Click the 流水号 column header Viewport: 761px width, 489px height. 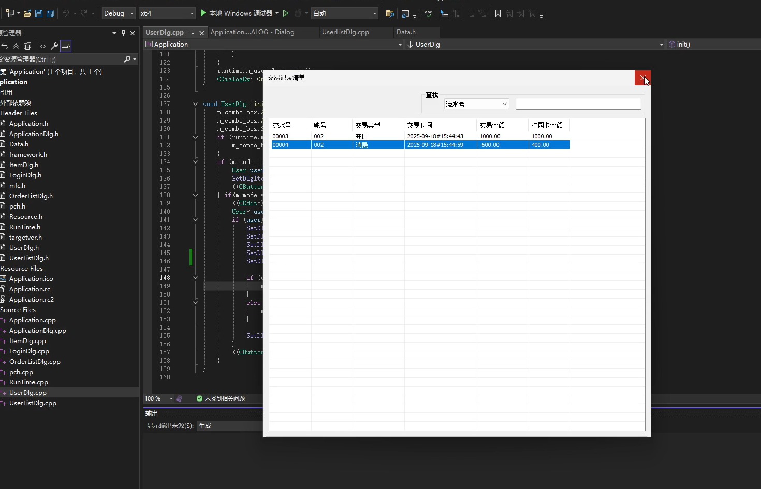coord(290,125)
